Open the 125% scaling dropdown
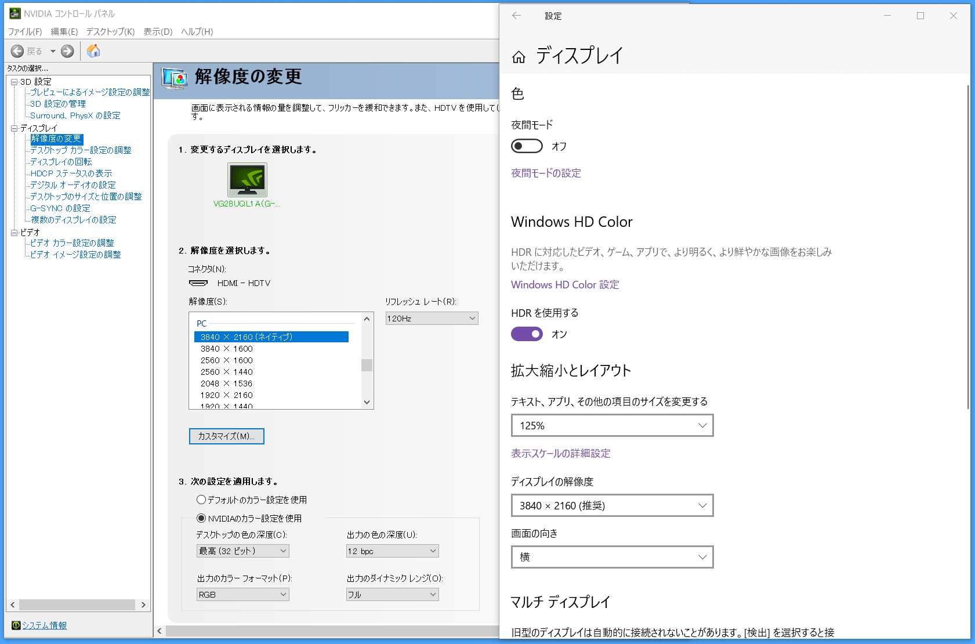975x644 pixels. point(612,425)
